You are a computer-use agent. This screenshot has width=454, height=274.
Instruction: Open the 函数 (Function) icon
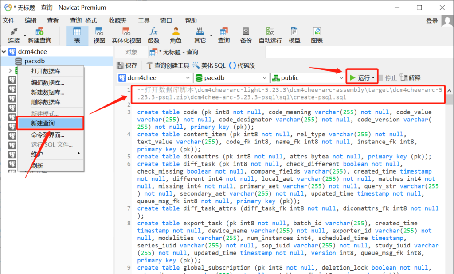pyautogui.click(x=153, y=35)
